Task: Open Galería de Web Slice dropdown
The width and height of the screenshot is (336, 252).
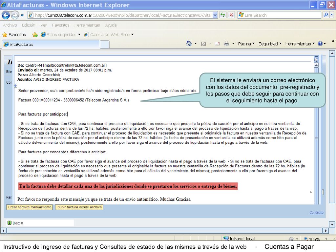Action: [109, 34]
